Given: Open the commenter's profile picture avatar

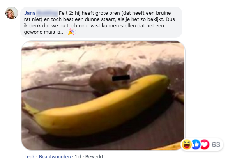Looking at the screenshot, I should (12, 13).
